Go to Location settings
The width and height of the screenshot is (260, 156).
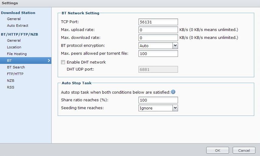click(14, 47)
